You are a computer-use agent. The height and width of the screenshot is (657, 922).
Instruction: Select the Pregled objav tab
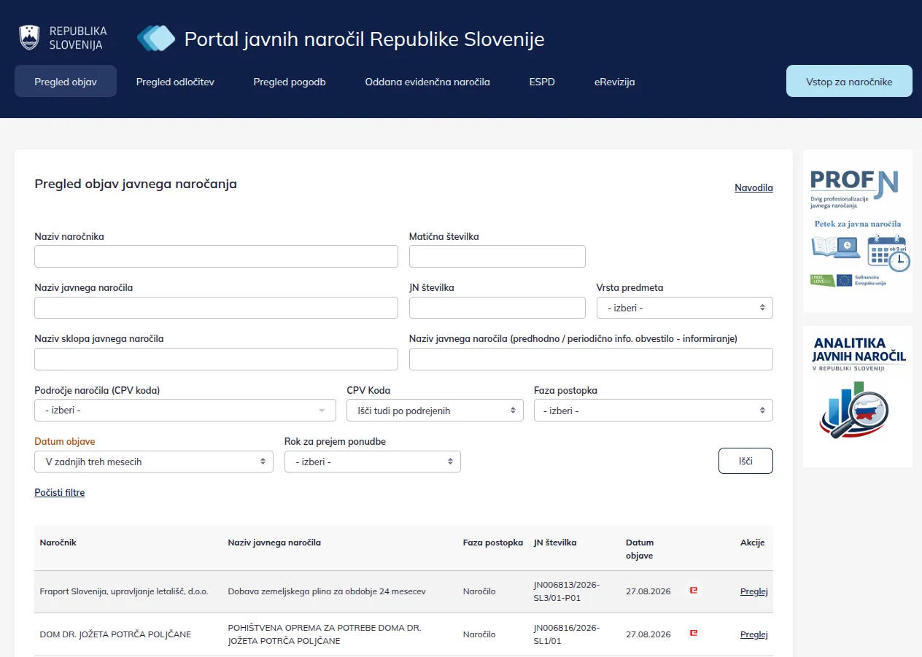[x=66, y=82]
